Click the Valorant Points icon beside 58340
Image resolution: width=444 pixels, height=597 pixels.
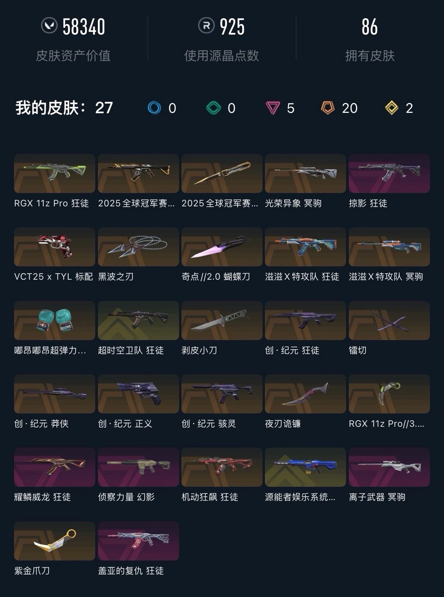[x=49, y=26]
